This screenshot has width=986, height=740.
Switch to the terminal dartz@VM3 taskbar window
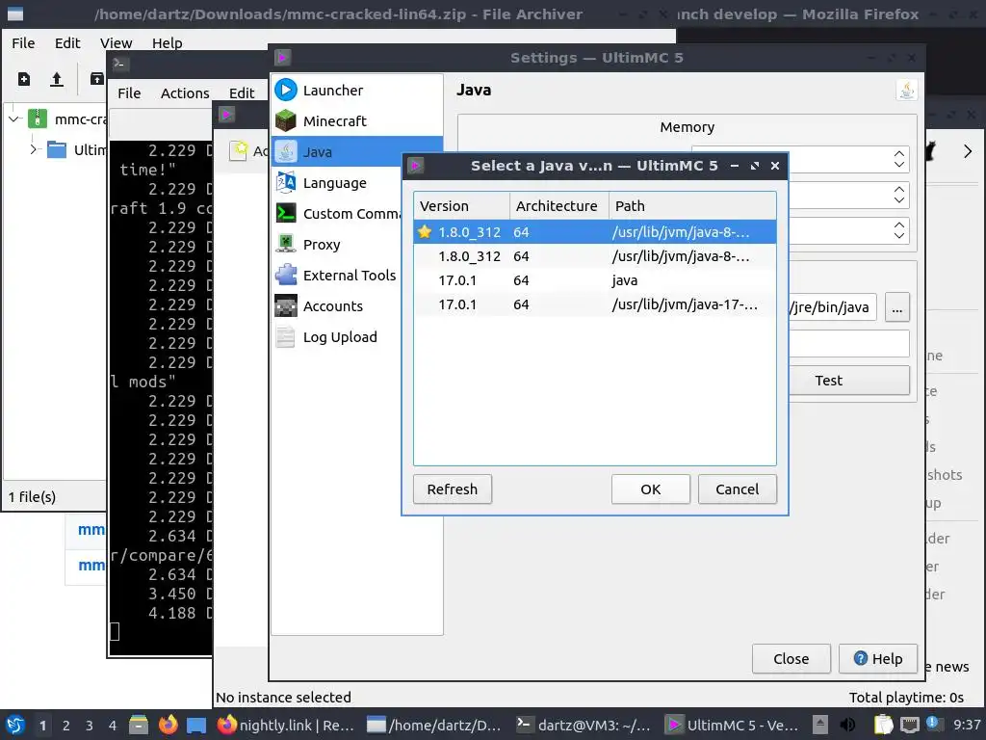(x=583, y=725)
